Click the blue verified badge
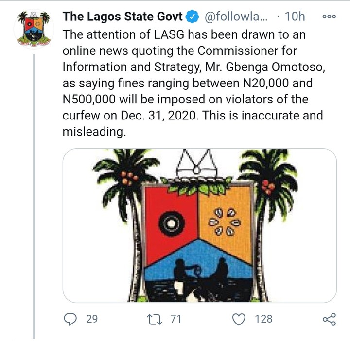350x341 pixels. click(192, 17)
